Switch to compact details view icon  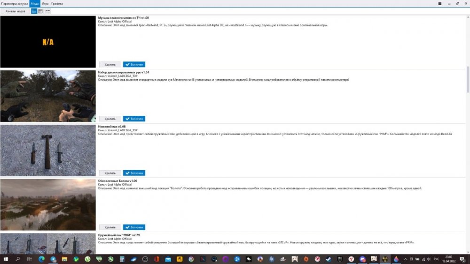47,11
